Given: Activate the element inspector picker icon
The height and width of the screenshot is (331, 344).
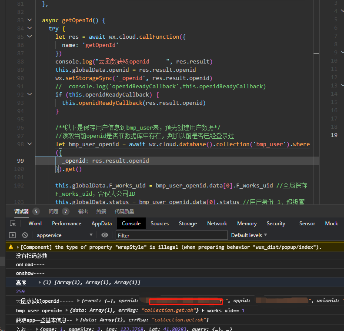Looking at the screenshot, I should coord(13,224).
